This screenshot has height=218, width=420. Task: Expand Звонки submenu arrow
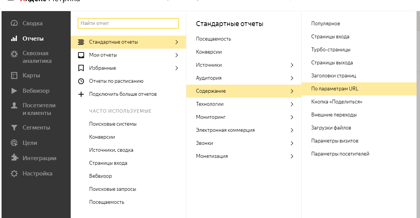coord(292,143)
